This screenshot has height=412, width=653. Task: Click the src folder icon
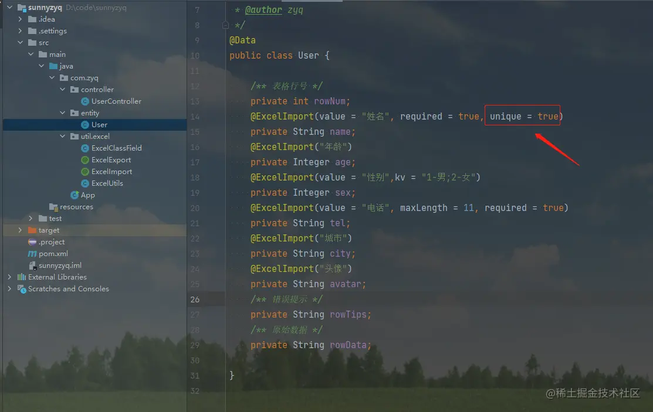(x=32, y=42)
